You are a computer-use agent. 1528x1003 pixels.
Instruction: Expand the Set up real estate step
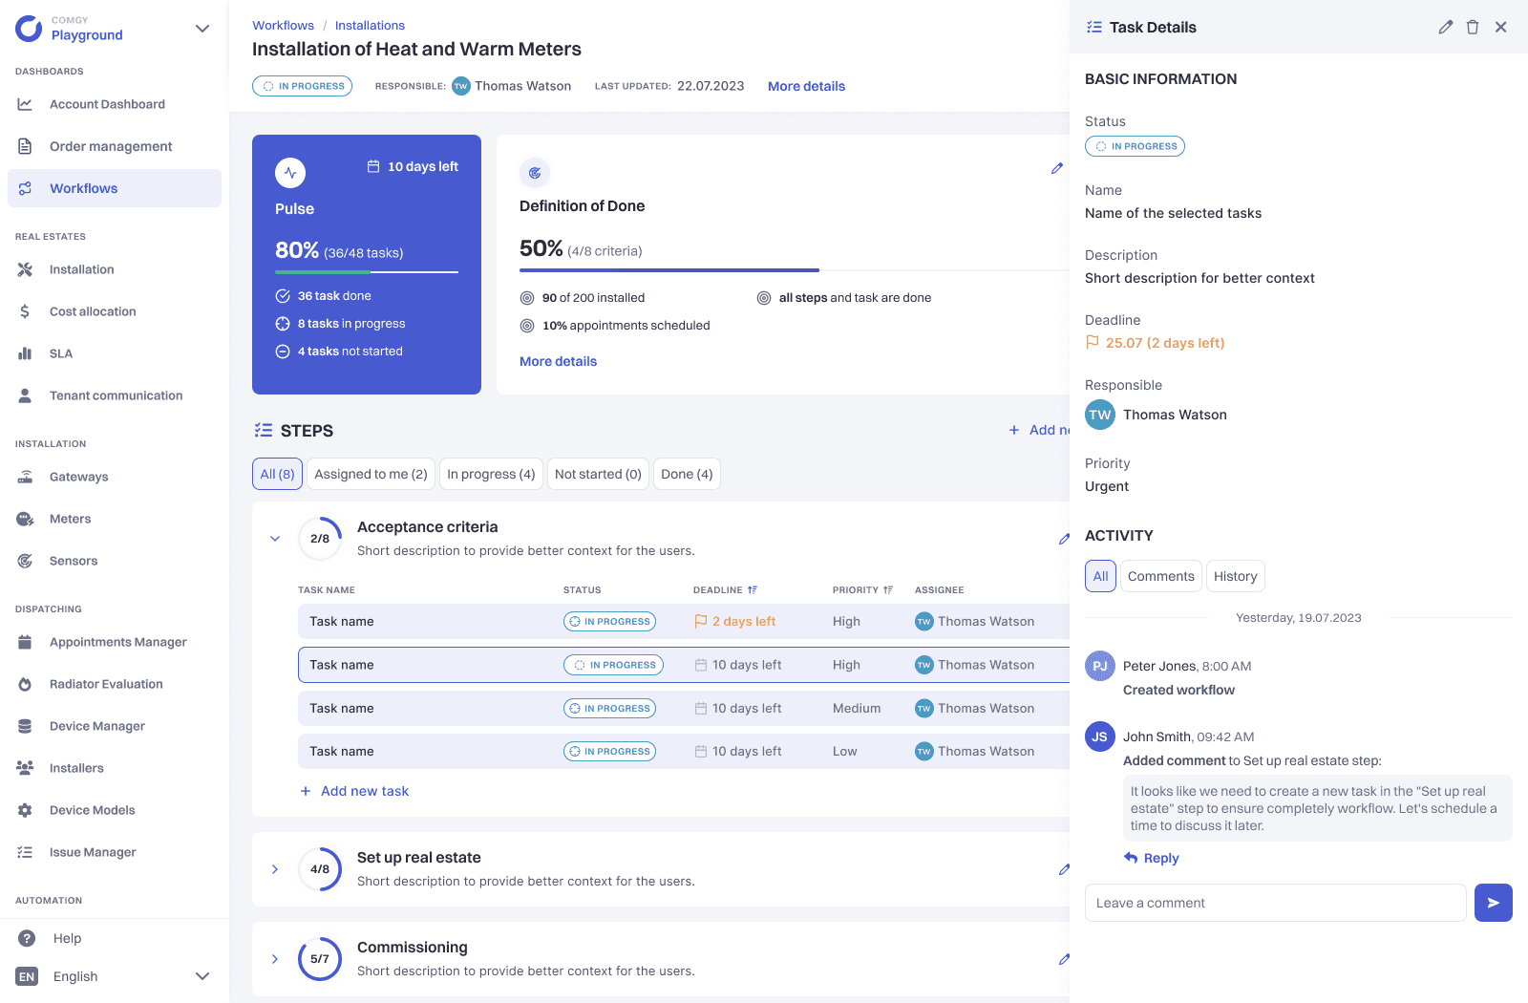coord(275,869)
